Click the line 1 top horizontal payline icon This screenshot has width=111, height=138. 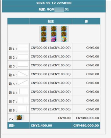point(23,47)
